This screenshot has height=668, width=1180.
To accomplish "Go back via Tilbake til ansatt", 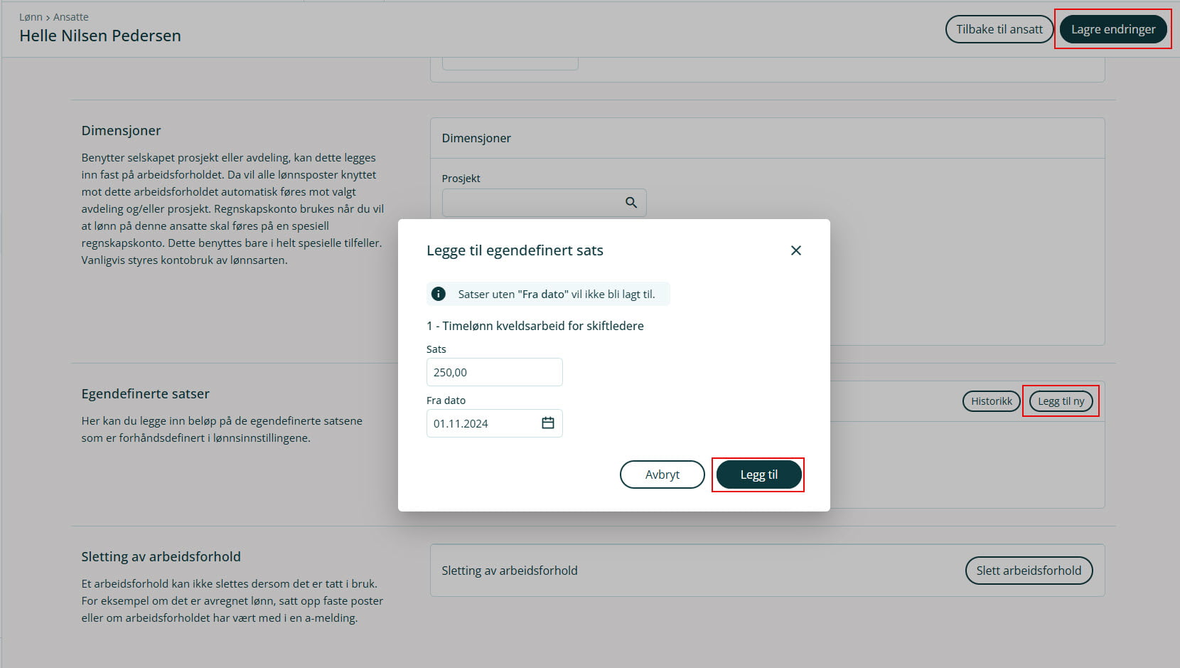I will 999,29.
